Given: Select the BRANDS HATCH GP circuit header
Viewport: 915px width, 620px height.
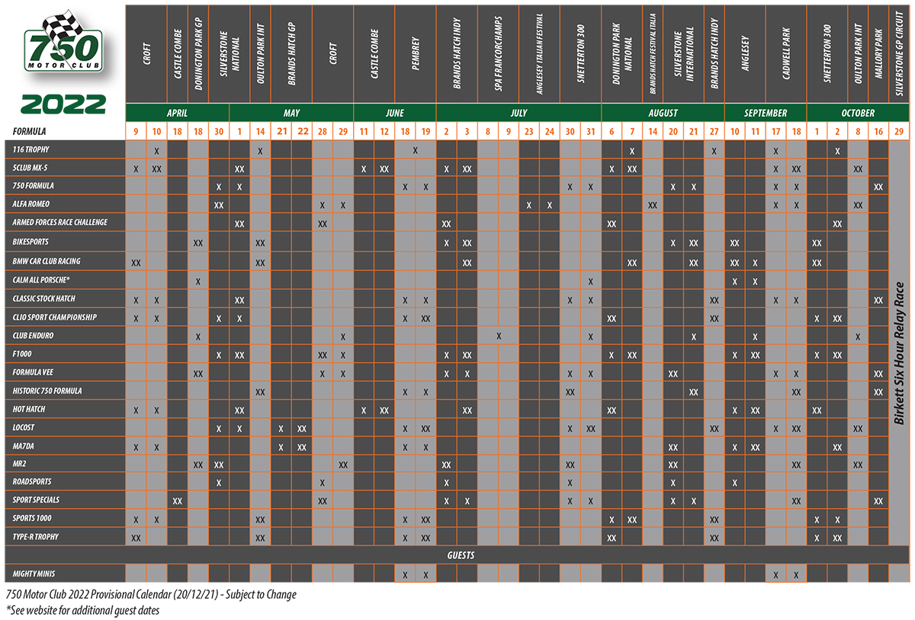Looking at the screenshot, I should click(291, 55).
